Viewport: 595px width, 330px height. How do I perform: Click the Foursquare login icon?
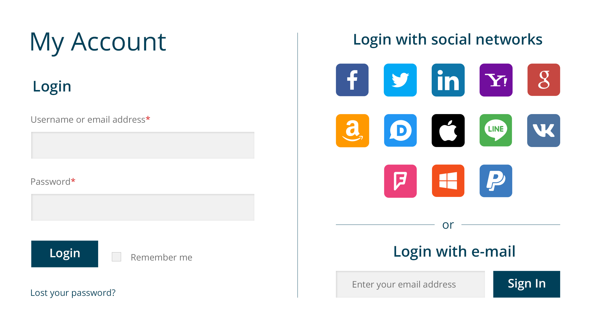pos(400,181)
